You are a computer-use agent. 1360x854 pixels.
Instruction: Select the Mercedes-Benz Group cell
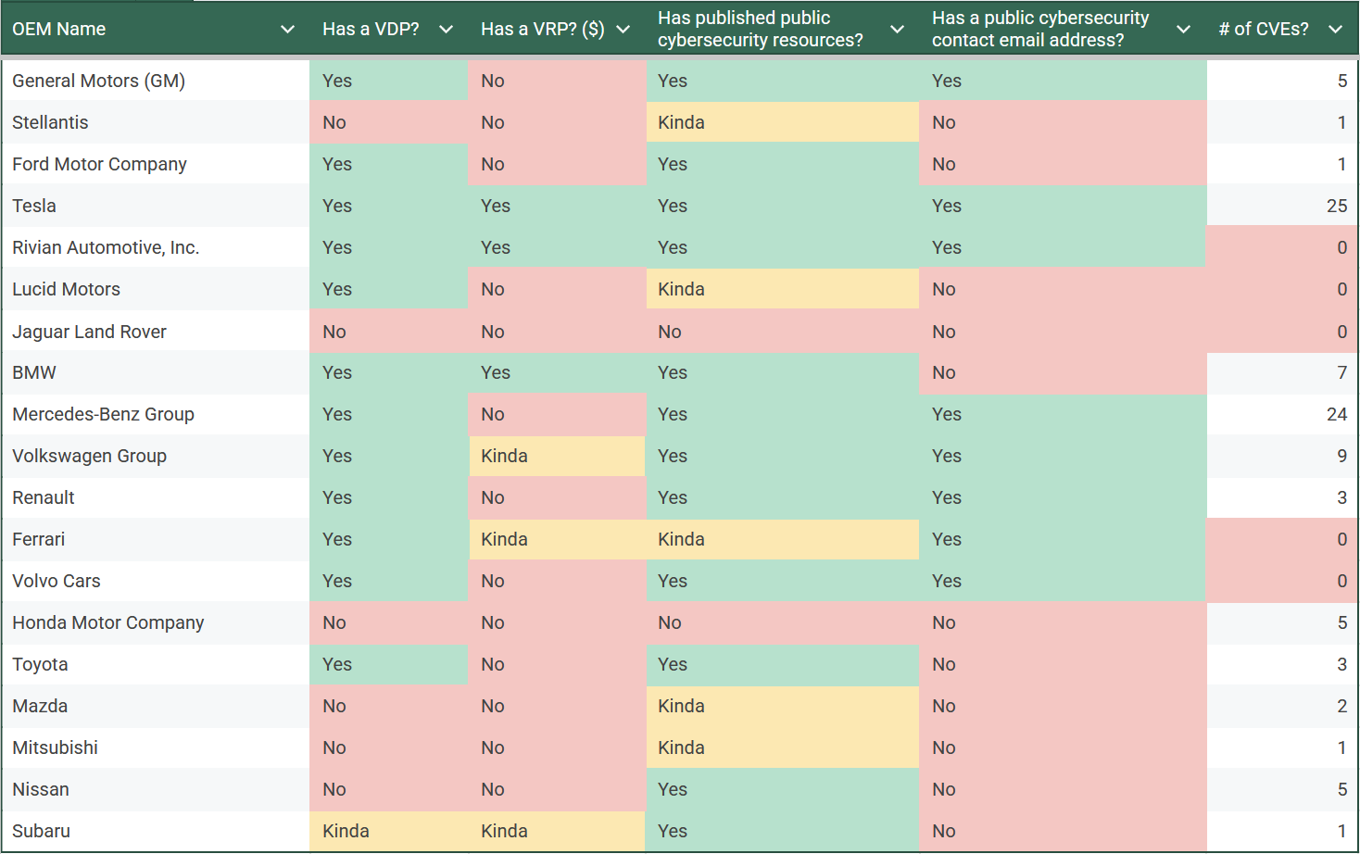[156, 414]
